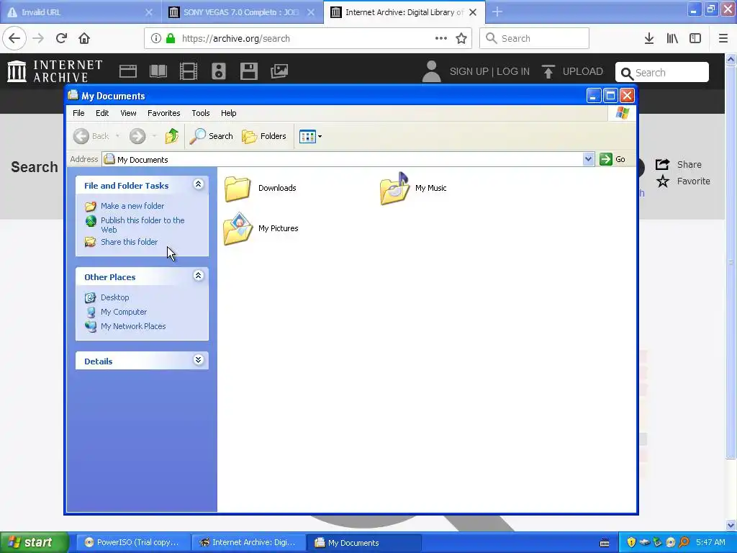Switch to Internet Archive taskbar button

point(249,543)
